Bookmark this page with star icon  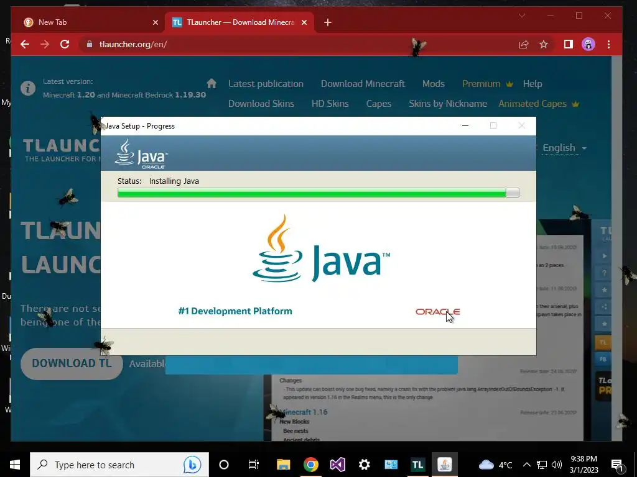[x=544, y=44]
